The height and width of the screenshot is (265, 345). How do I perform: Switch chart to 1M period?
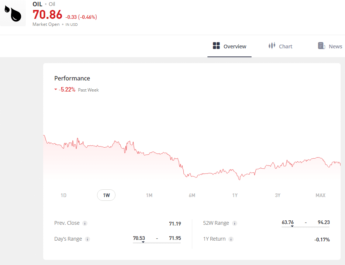149,195
